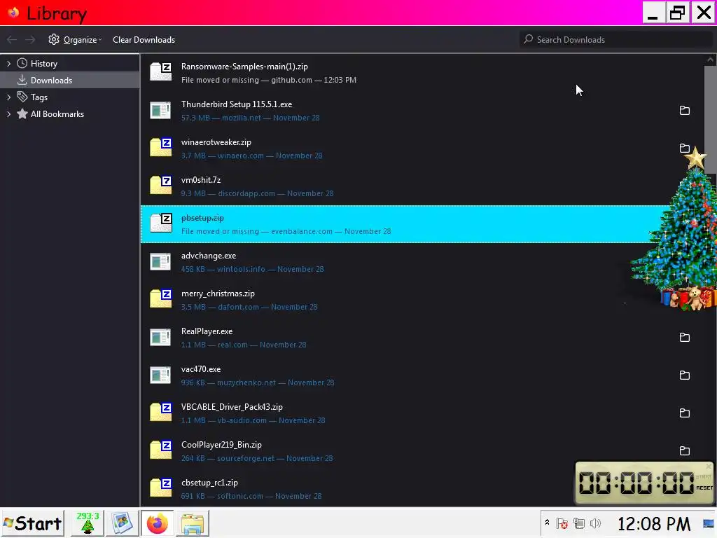Image resolution: width=717 pixels, height=538 pixels.
Task: Show winaerotweaker.zip in its folder
Action: pyautogui.click(x=684, y=149)
